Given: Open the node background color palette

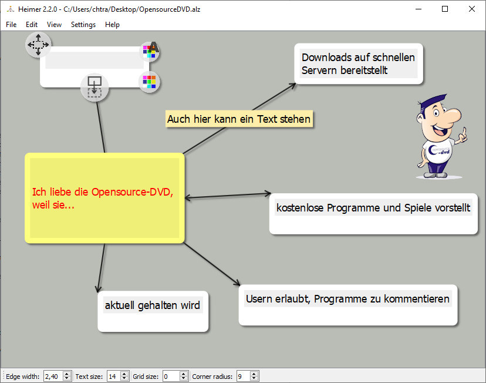Looking at the screenshot, I should pyautogui.click(x=150, y=82).
